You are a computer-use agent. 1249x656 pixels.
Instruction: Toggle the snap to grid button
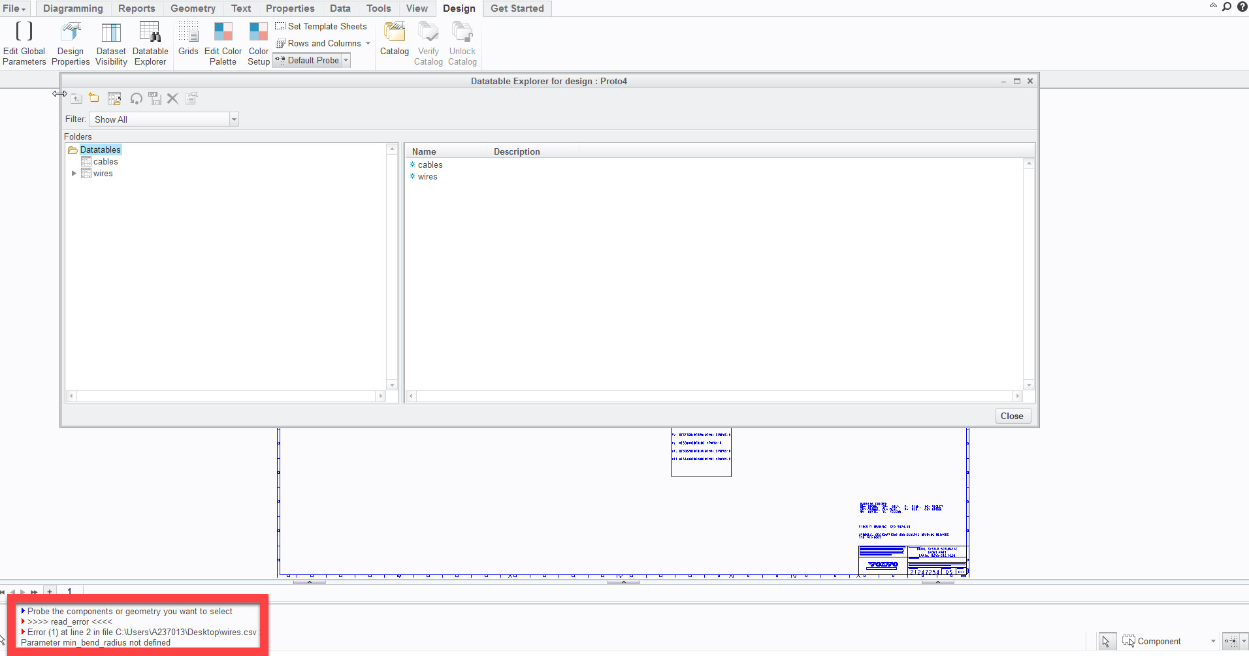[x=1230, y=641]
